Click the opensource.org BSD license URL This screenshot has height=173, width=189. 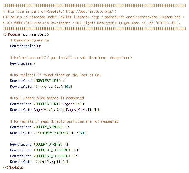tap(136, 17)
